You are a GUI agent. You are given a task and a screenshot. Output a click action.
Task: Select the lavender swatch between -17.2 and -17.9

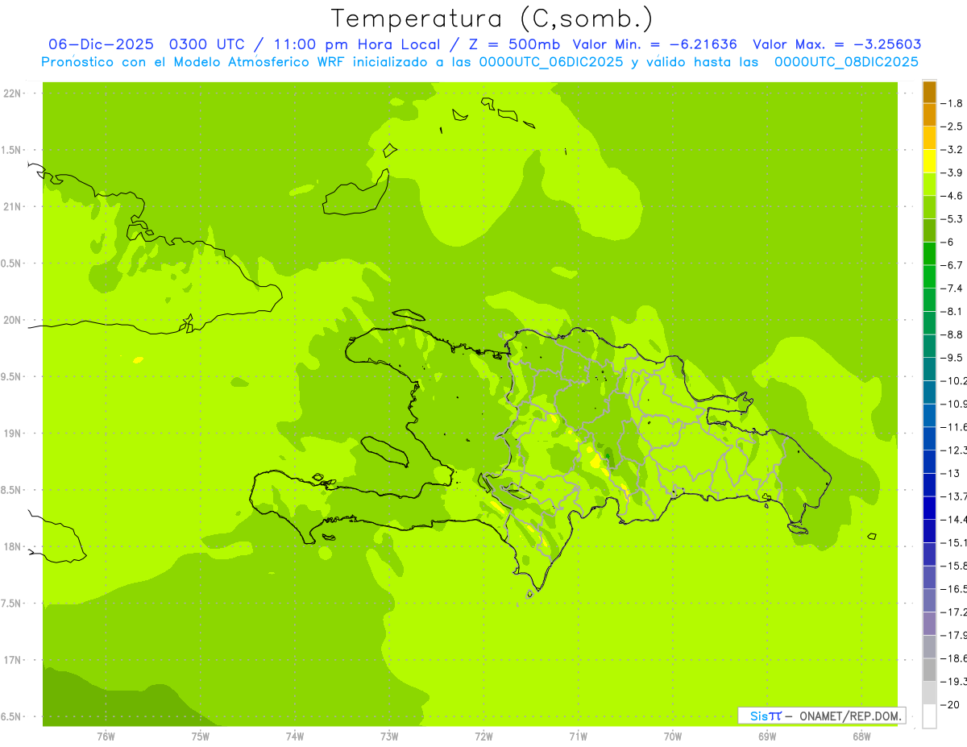(x=929, y=623)
